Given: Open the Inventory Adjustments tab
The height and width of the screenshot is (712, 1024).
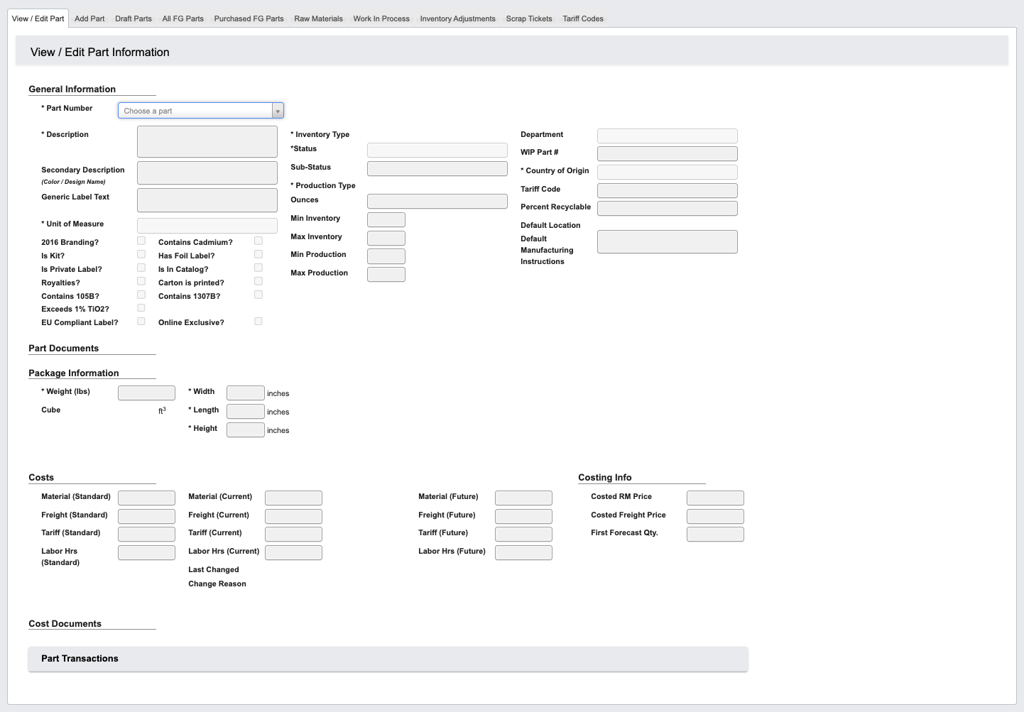Looking at the screenshot, I should (457, 18).
